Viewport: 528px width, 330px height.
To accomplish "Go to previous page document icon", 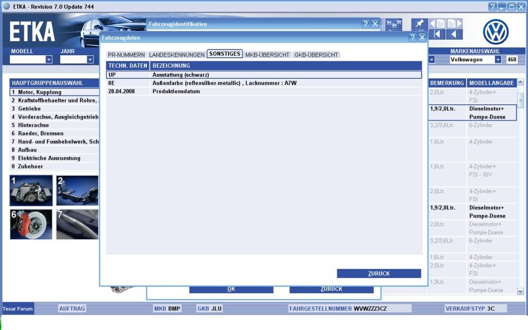I will 437,23.
